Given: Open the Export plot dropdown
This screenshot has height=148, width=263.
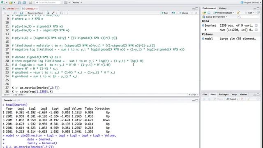Looking at the screenshot, I should (232, 99).
